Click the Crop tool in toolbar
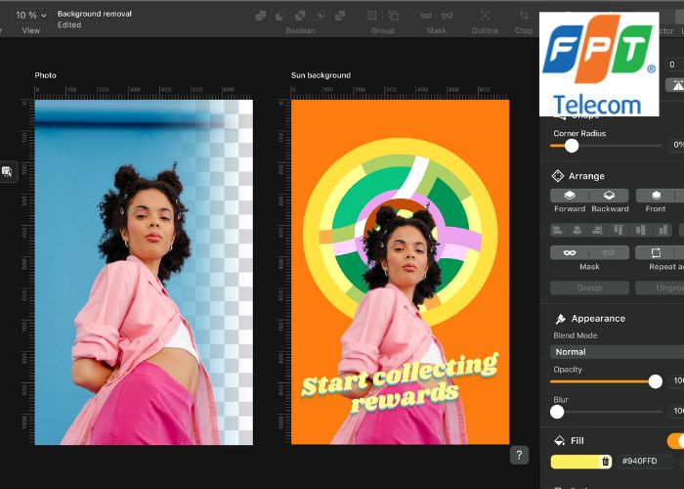Image resolution: width=684 pixels, height=489 pixels. coord(524,17)
